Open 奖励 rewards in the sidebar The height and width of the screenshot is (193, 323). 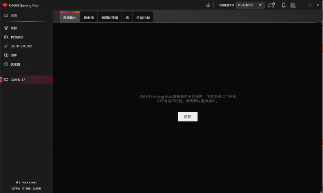coord(14,28)
